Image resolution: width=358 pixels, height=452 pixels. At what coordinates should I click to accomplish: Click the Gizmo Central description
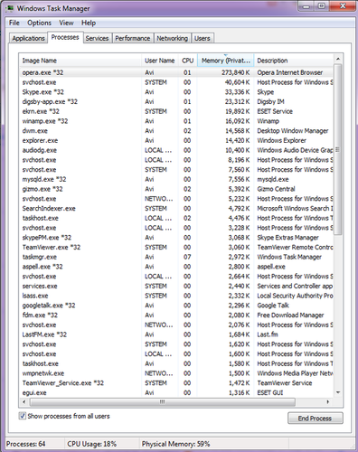tap(276, 189)
